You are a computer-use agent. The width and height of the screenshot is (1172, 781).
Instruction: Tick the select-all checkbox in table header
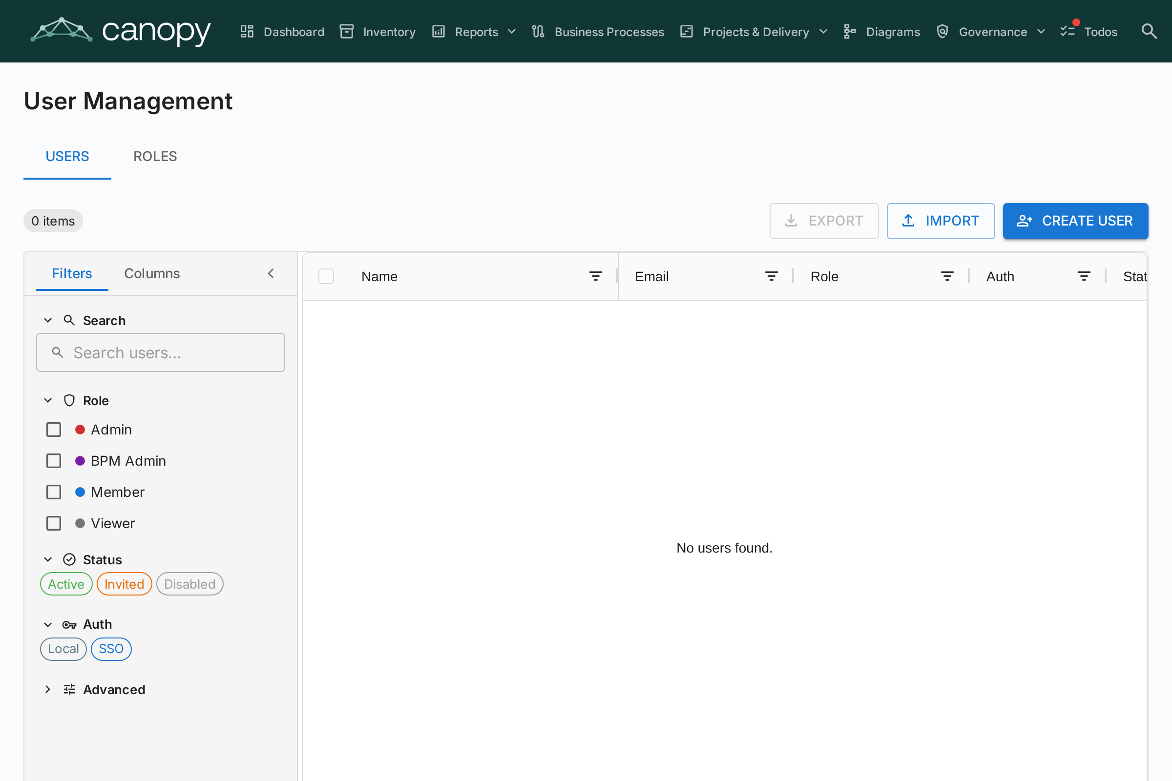(326, 276)
